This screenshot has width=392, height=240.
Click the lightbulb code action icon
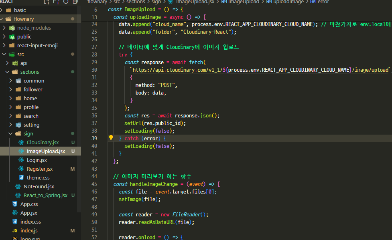(111, 138)
